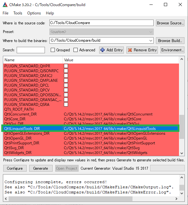This screenshot has height=205, width=188.
Task: Check PLUGIN_STANDARD_QMPLANE option
Action: 66,81
